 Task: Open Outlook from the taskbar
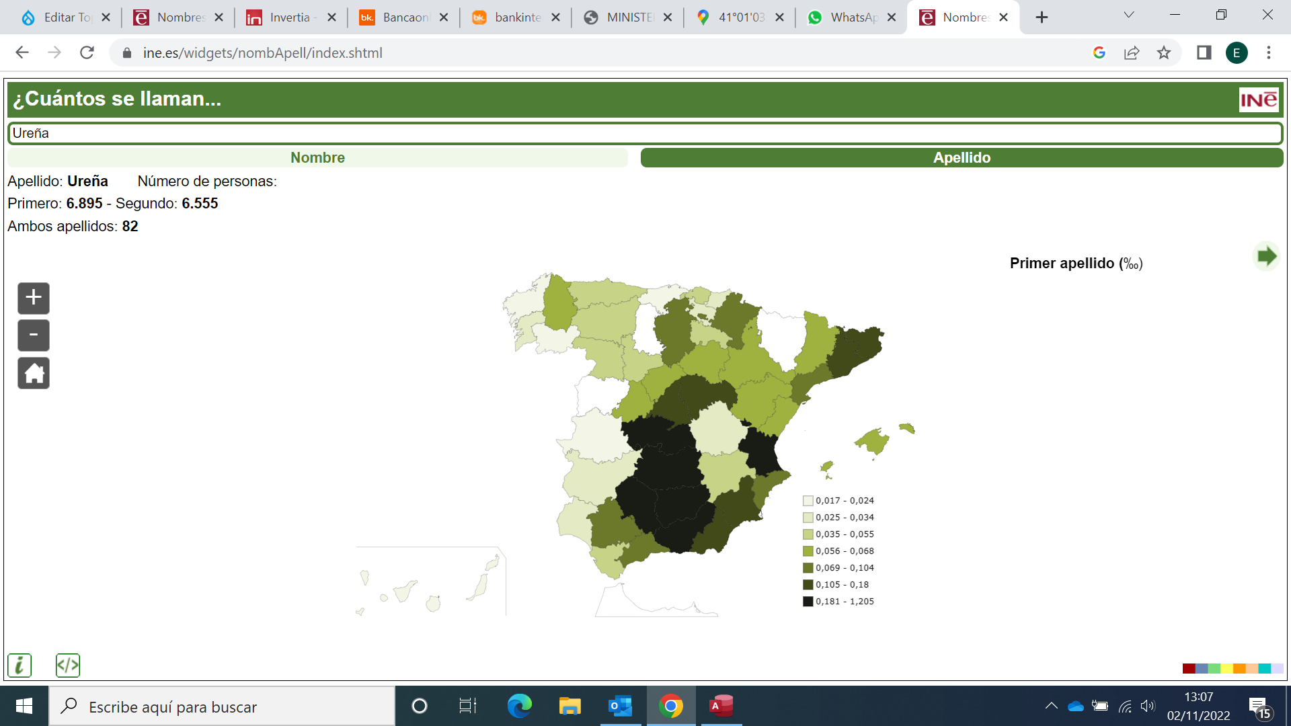[620, 706]
